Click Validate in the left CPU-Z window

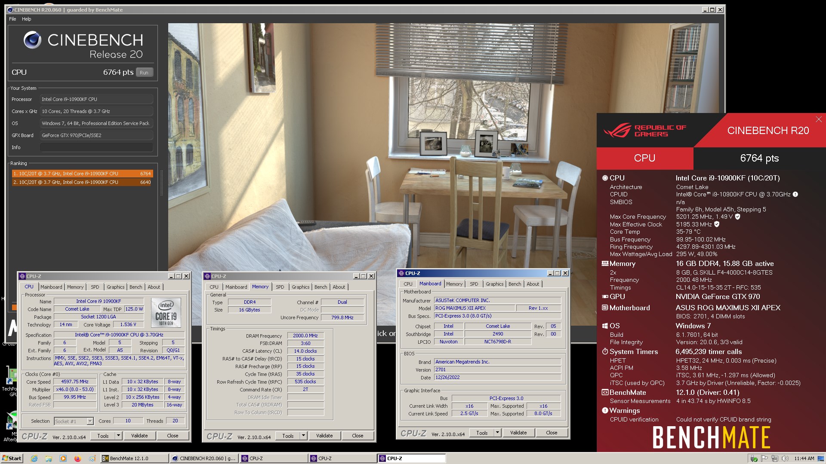[139, 436]
